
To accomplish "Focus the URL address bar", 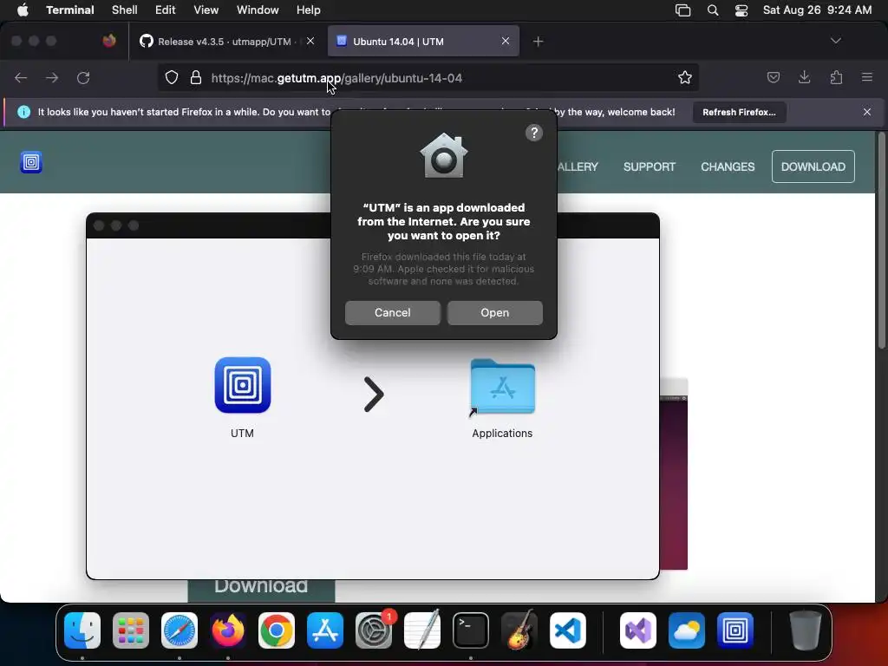I will point(428,77).
